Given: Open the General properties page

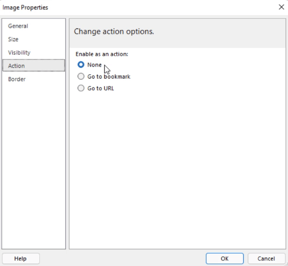Looking at the screenshot, I should pyautogui.click(x=18, y=26).
